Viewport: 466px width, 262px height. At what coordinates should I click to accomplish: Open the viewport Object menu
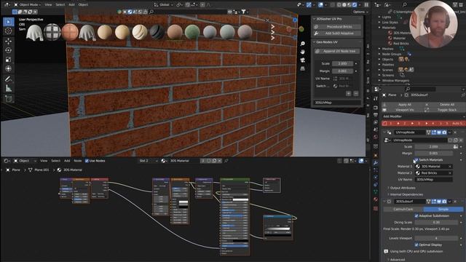(83, 5)
